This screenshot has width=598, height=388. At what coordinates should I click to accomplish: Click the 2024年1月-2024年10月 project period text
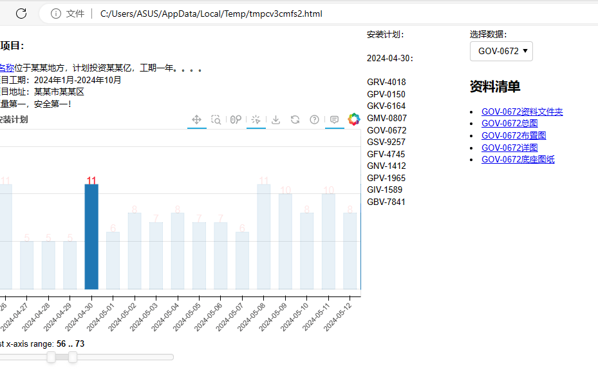pos(78,80)
